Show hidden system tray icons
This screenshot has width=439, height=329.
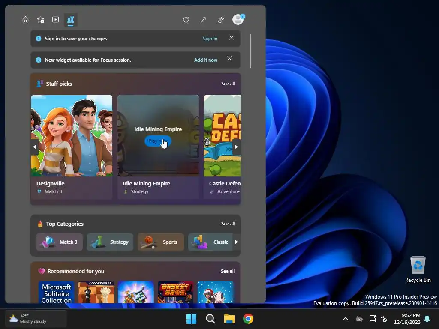tap(346, 319)
